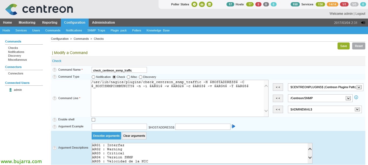
Task: Open the Home menu
Action: 8,23
